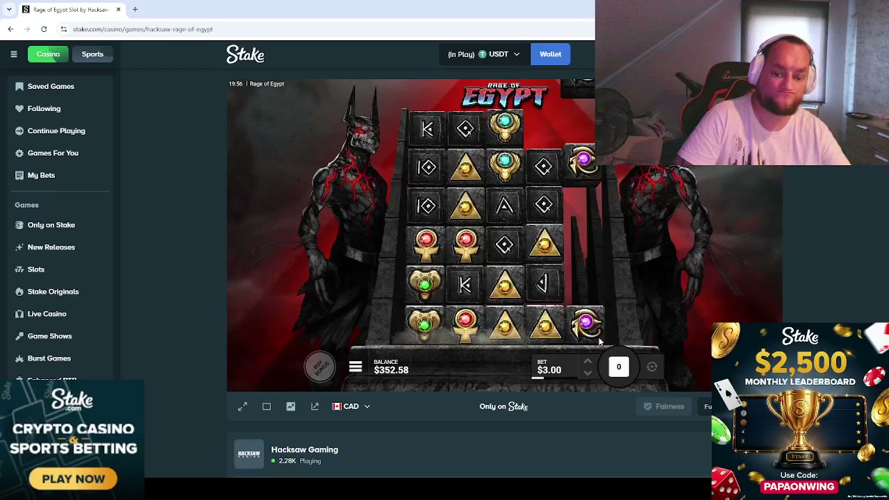
Task: Click PLAY NOW on the Stake banner
Action: [x=73, y=478]
